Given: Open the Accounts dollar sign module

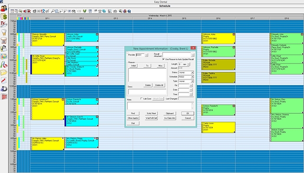Looking at the screenshot, I should pos(3,16).
